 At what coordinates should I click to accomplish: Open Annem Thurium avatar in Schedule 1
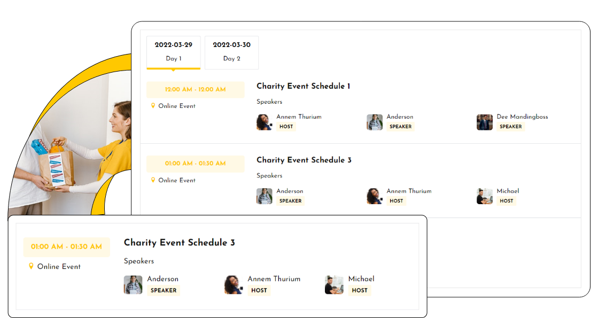click(264, 122)
